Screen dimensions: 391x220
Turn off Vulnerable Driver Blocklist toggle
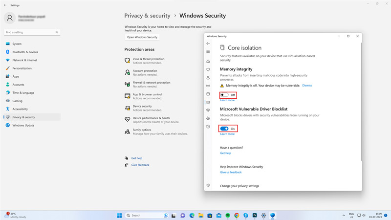point(224,129)
